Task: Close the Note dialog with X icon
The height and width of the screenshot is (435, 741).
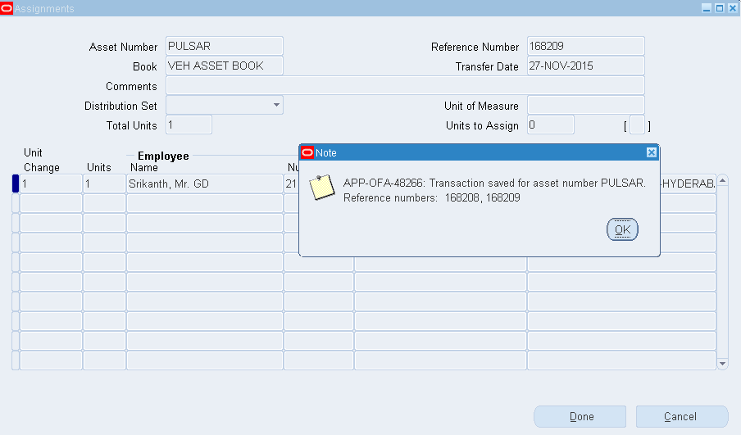Action: 651,152
